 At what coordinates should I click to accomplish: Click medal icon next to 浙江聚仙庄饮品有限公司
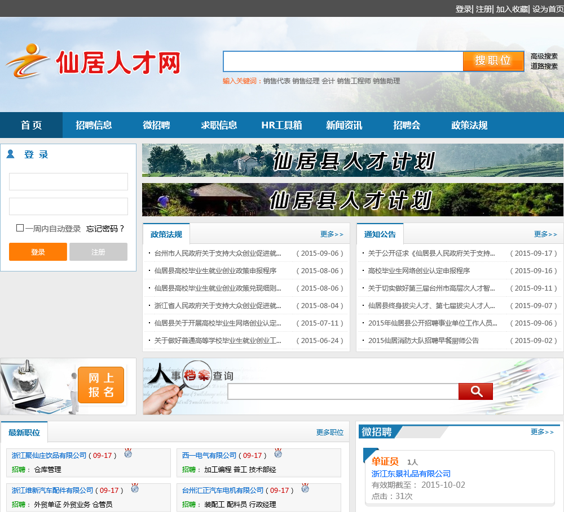click(x=128, y=453)
